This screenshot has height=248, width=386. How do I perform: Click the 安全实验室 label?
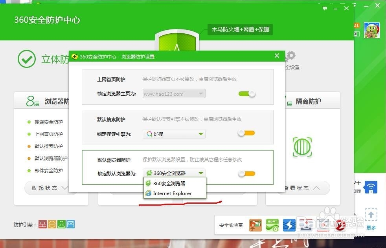(231, 225)
